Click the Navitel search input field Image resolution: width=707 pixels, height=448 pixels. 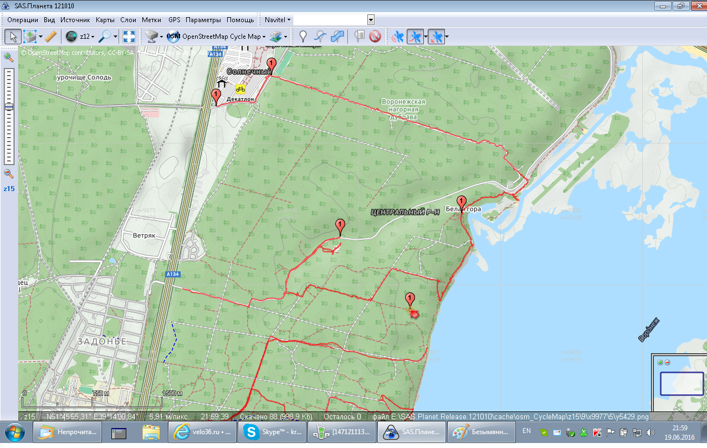[x=330, y=19]
